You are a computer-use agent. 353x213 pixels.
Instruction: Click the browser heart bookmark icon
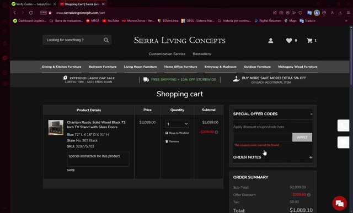[x=300, y=13]
